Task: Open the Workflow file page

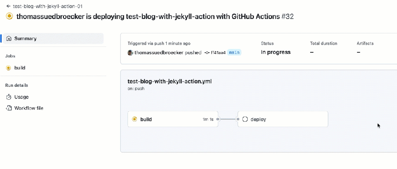Action: 29,108
